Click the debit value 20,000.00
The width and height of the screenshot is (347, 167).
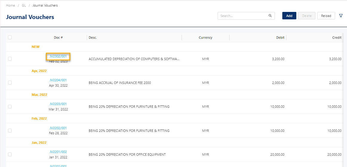coord(278,154)
